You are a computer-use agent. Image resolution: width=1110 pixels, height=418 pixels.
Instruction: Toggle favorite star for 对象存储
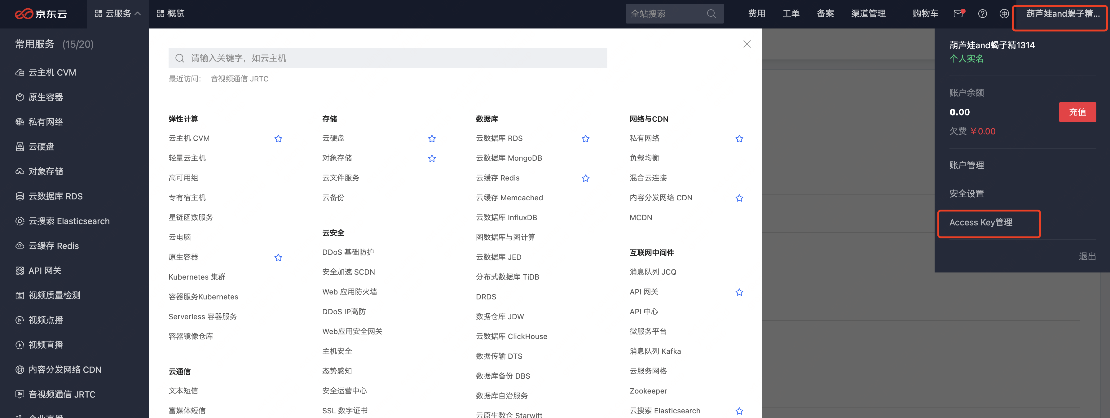tap(432, 159)
